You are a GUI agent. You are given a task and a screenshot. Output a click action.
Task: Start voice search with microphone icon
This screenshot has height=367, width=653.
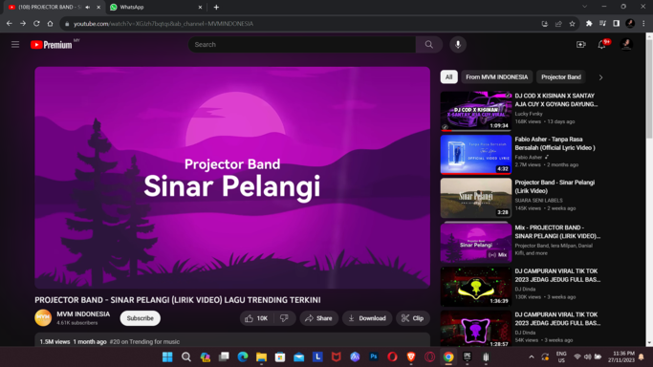[458, 45]
